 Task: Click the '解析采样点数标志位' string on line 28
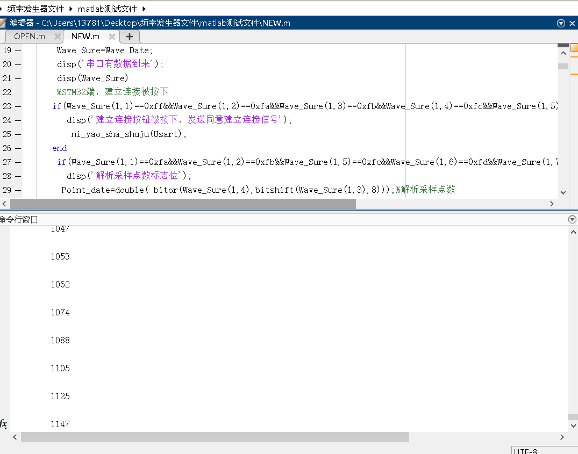pos(138,176)
